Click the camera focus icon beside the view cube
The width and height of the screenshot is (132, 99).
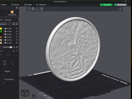34,96
